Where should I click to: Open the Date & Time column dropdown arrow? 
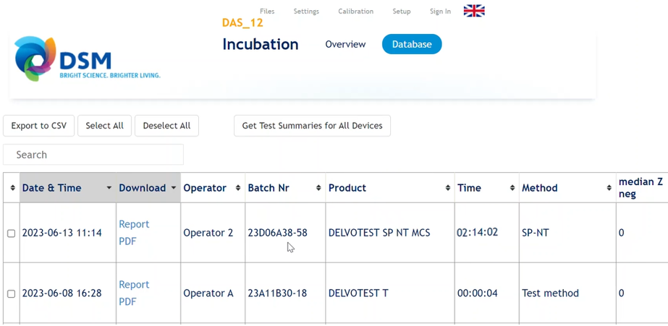(109, 188)
